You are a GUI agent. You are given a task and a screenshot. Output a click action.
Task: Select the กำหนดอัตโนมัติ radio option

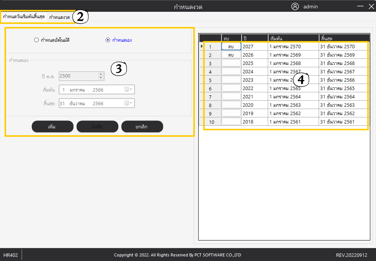(36, 40)
